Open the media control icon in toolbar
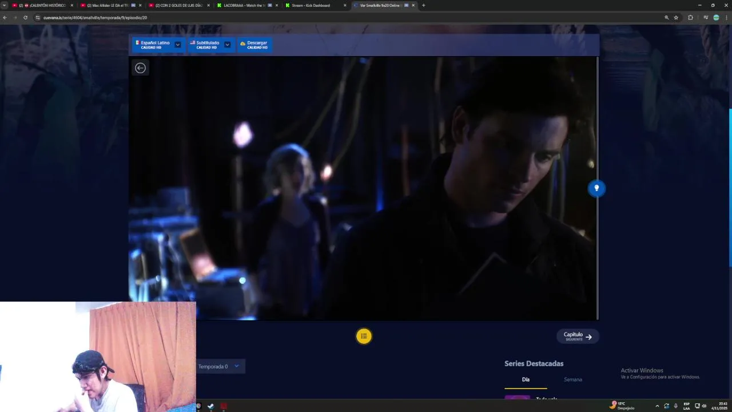This screenshot has width=732, height=412. coord(706,18)
